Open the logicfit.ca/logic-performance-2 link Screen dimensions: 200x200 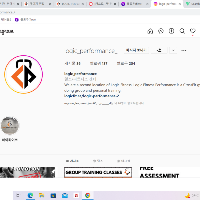pyautogui.click(x=92, y=96)
